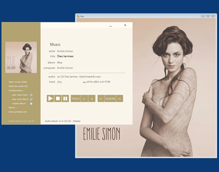This screenshot has width=219, height=172.
Task: Click the Mue window title icon
Action: pos(78,16)
